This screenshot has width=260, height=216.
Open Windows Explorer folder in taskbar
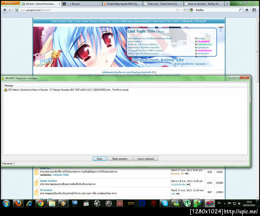click(x=52, y=203)
